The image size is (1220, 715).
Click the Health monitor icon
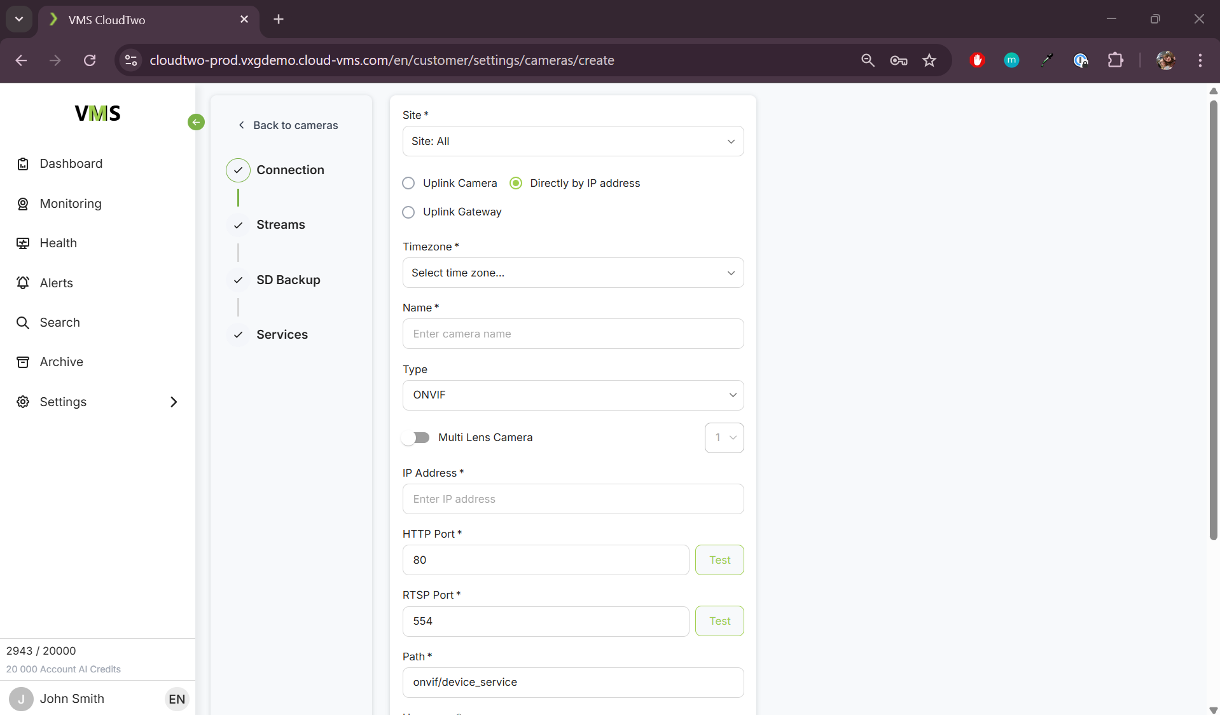[23, 243]
